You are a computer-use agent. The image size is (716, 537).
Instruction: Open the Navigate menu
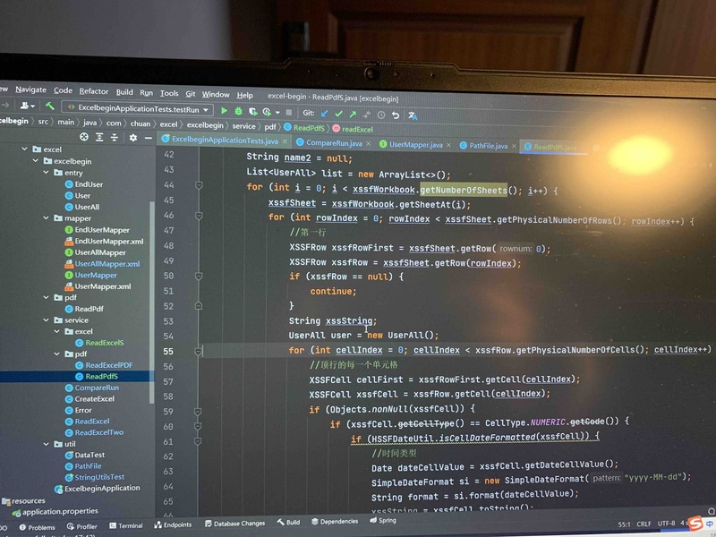coord(30,90)
